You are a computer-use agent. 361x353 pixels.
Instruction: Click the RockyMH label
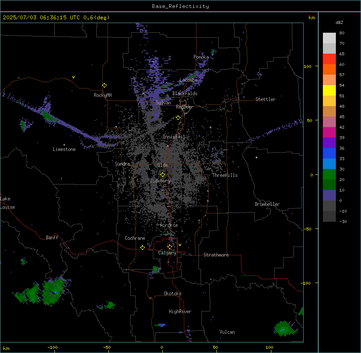(103, 95)
